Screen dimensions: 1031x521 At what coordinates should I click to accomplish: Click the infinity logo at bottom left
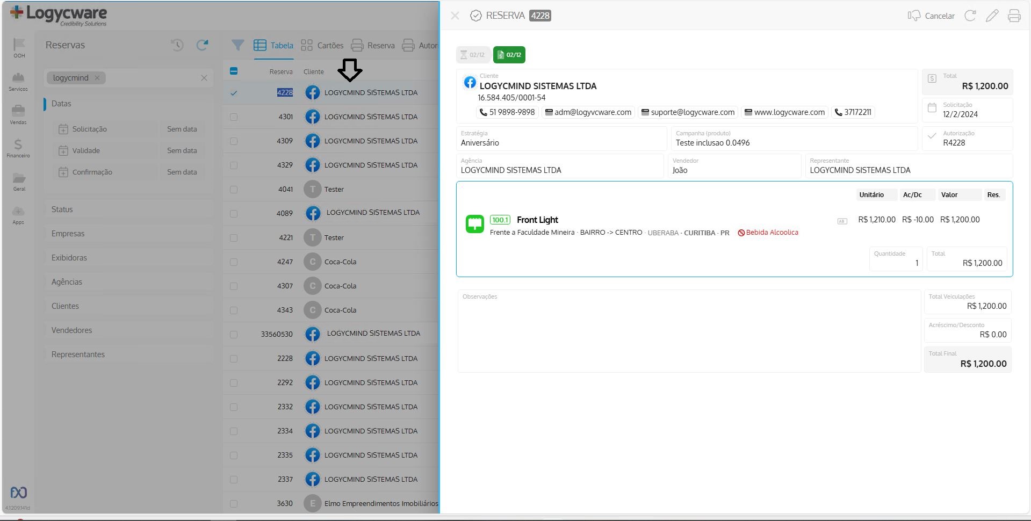[19, 493]
